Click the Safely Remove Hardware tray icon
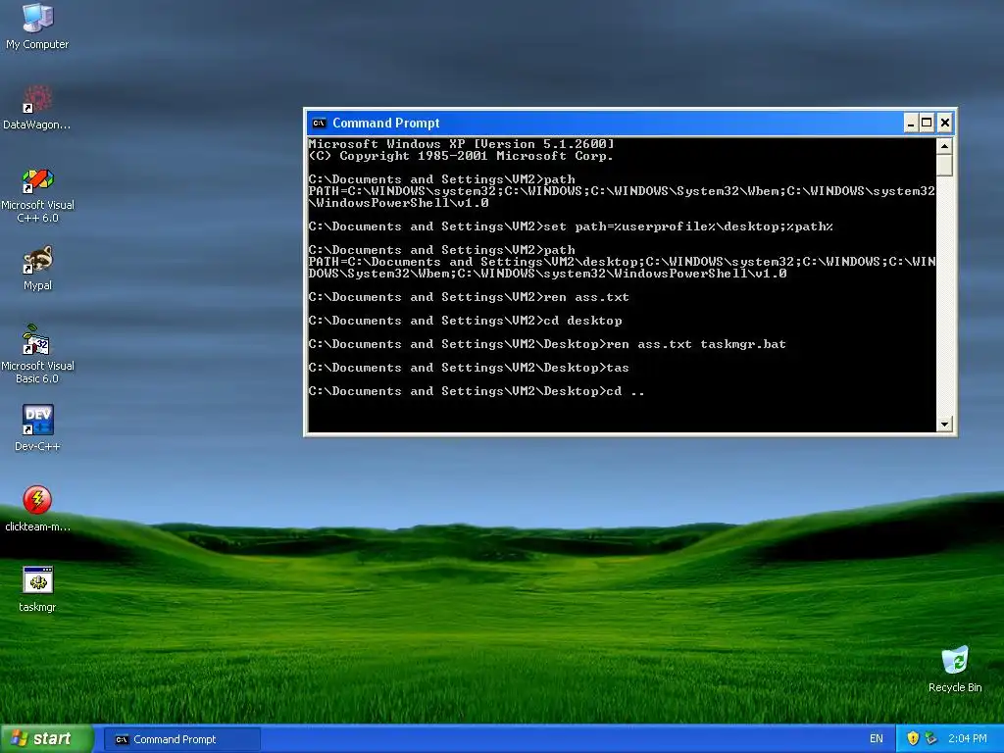Screen dimensions: 1004x753 tap(931, 738)
